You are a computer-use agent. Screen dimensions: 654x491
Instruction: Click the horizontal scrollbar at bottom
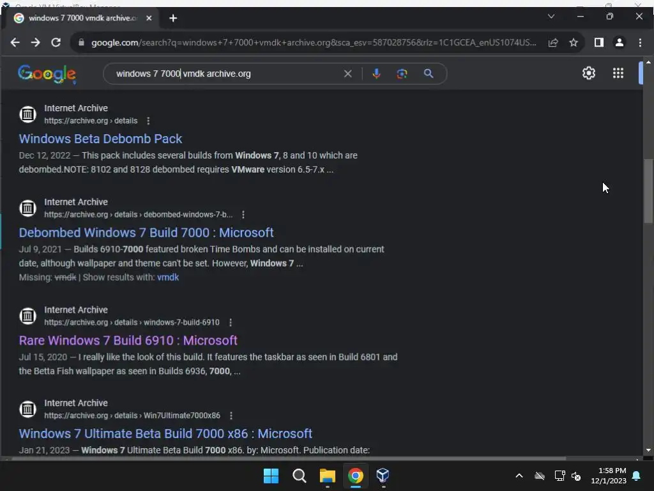(289, 458)
